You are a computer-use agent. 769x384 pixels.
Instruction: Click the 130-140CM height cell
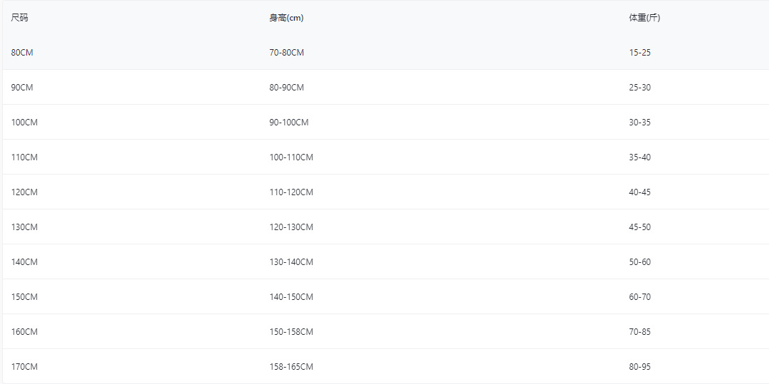coord(291,262)
